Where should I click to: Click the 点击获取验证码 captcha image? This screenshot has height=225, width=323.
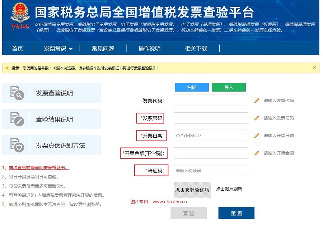[192, 190]
